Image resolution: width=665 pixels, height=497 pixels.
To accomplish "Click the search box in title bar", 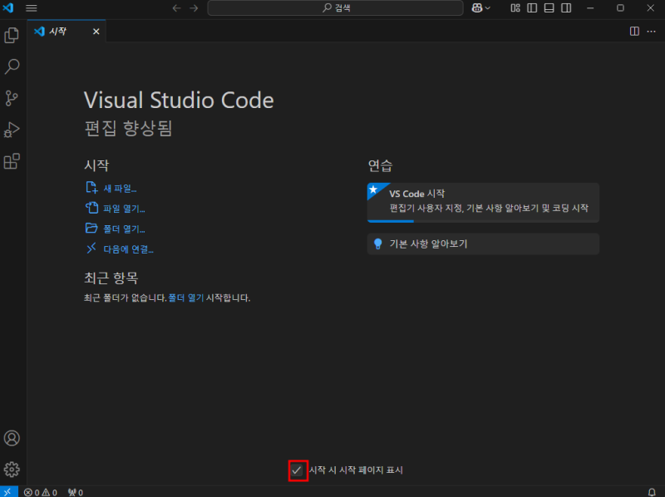I will click(335, 7).
